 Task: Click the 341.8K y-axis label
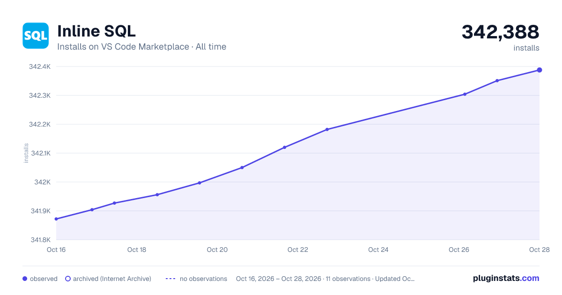[x=40, y=240]
